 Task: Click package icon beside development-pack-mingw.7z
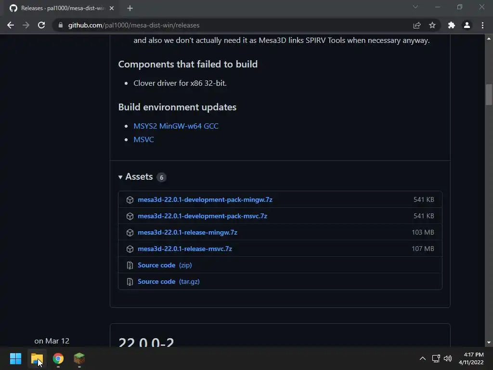tap(130, 200)
